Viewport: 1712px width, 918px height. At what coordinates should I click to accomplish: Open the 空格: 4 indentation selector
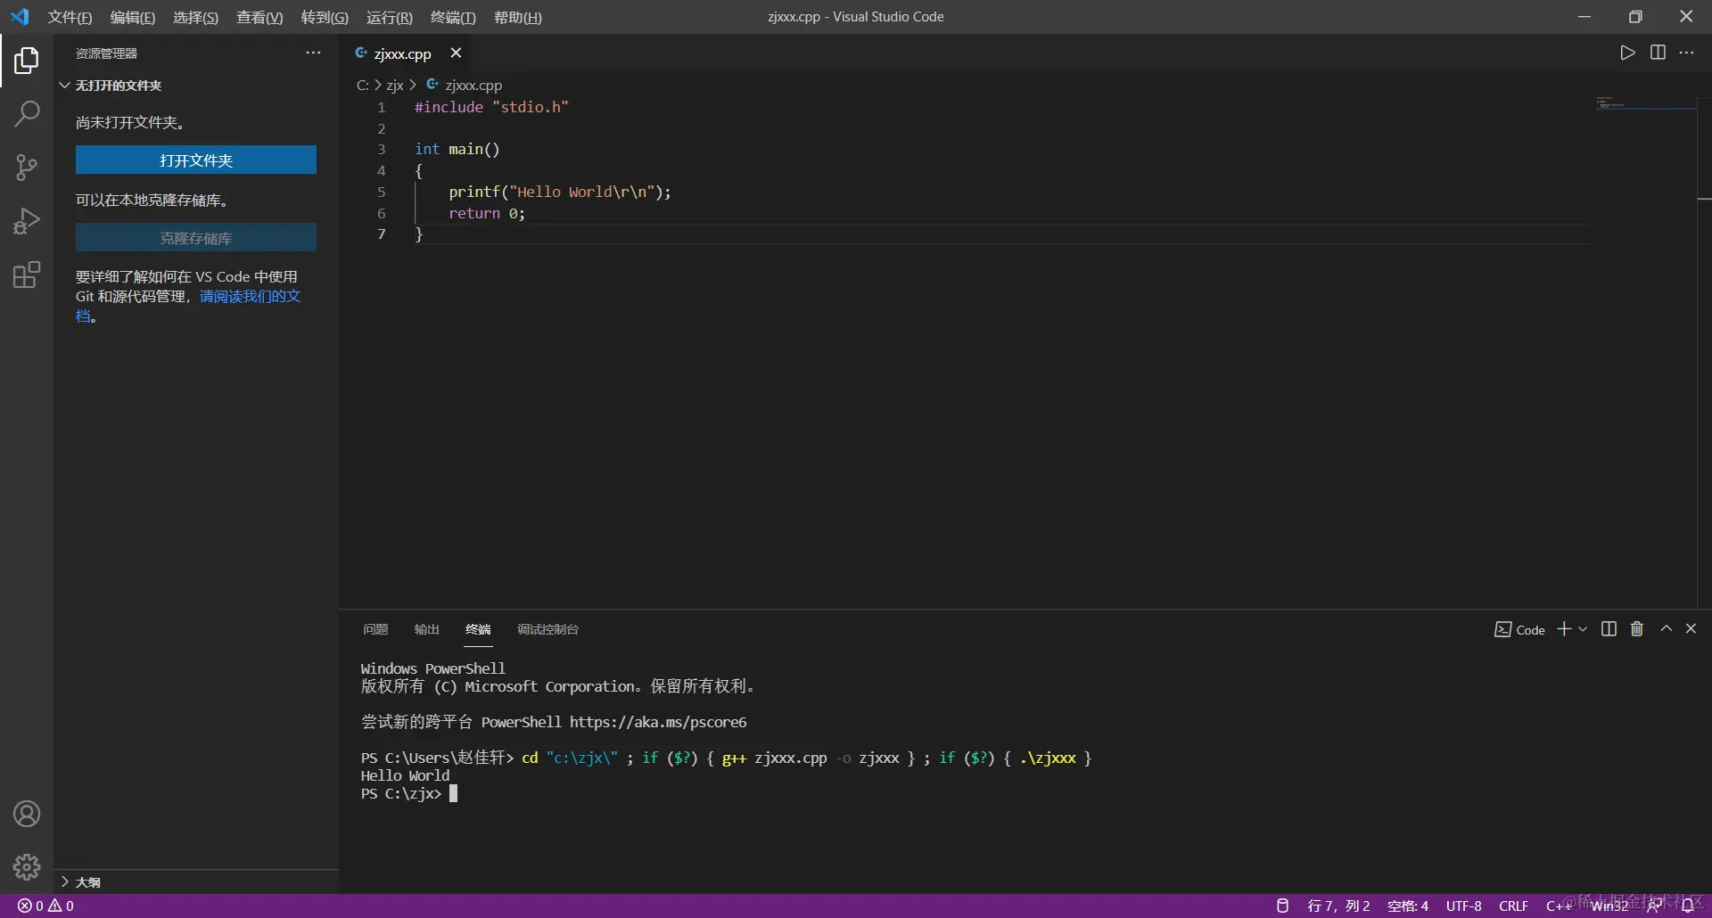(x=1408, y=906)
